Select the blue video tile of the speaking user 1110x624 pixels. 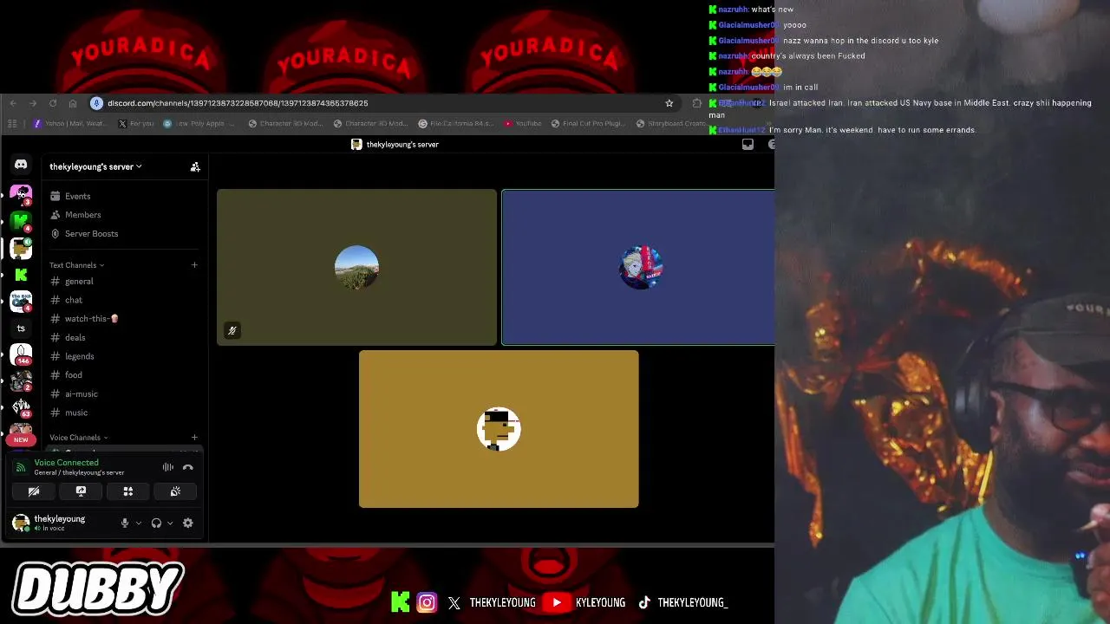point(638,267)
